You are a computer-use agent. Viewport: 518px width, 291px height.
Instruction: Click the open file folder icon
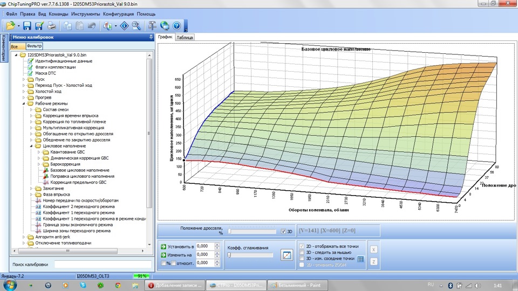[10, 25]
